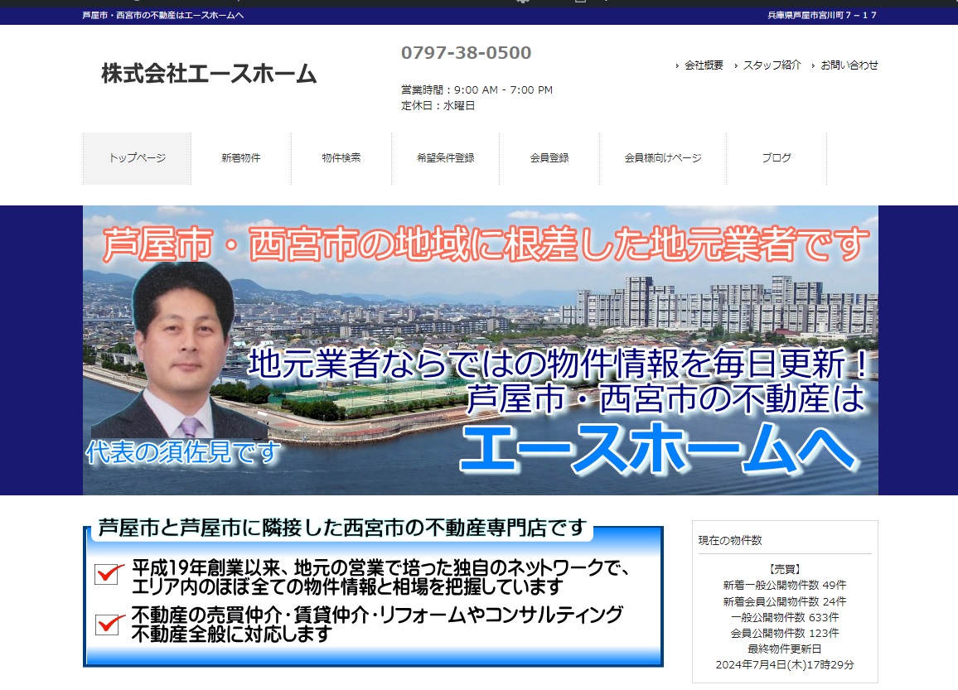Click the red checkmark beside 平成19年創業以来
This screenshot has width=958, height=690.
108,573
